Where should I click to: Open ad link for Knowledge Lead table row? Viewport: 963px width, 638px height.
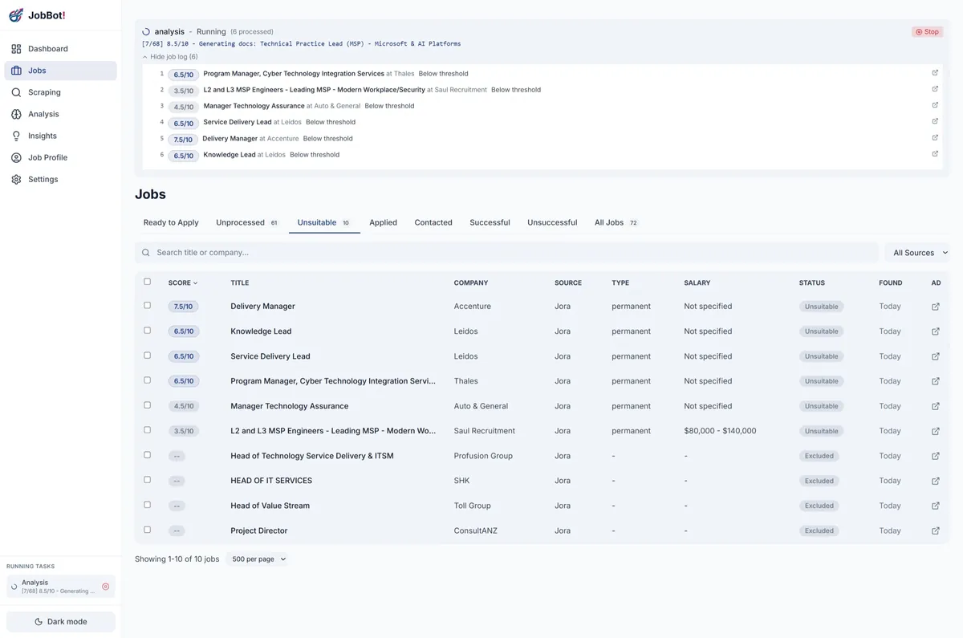(935, 331)
